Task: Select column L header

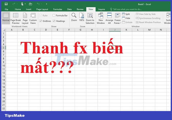Action: pos(138,30)
